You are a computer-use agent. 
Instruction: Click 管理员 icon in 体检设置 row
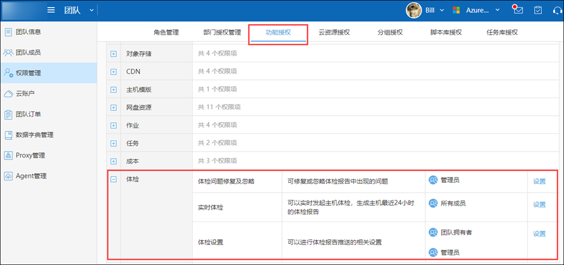tap(433, 253)
